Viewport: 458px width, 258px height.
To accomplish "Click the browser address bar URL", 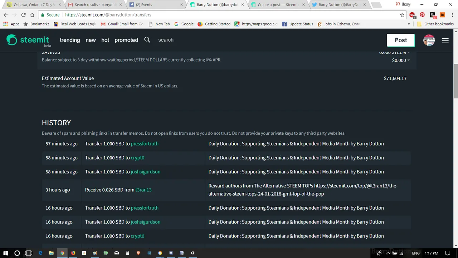I will [x=108, y=15].
